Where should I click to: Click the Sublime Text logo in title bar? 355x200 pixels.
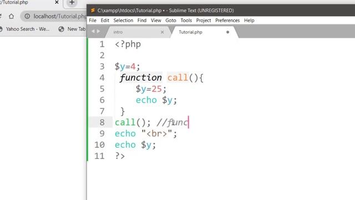(x=93, y=11)
